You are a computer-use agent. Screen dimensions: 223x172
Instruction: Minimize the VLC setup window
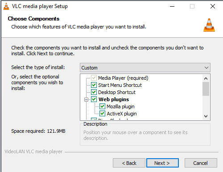[172, 6]
